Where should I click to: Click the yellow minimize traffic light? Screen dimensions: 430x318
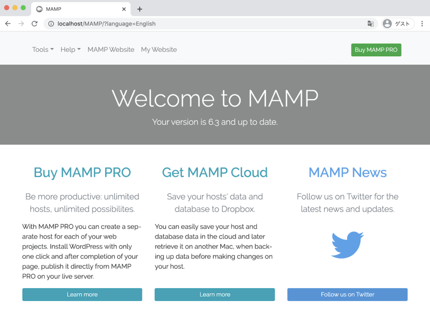pyautogui.click(x=14, y=8)
